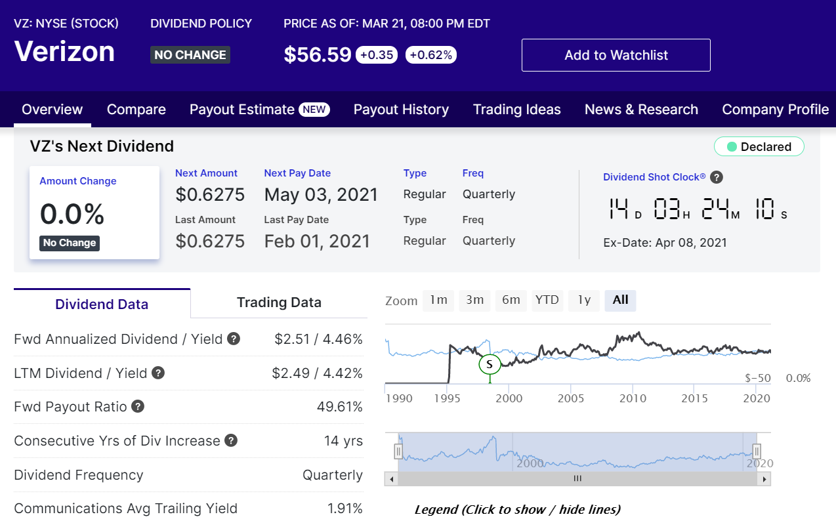Click the Declared status badge
This screenshot has width=836, height=523.
point(759,147)
